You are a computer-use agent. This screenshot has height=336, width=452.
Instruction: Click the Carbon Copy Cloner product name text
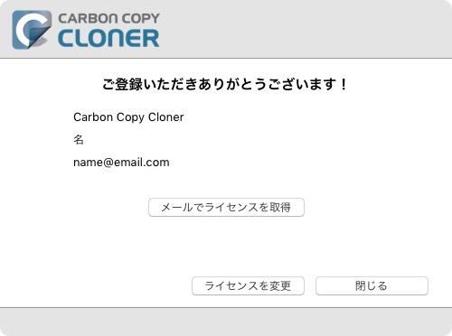(x=128, y=117)
